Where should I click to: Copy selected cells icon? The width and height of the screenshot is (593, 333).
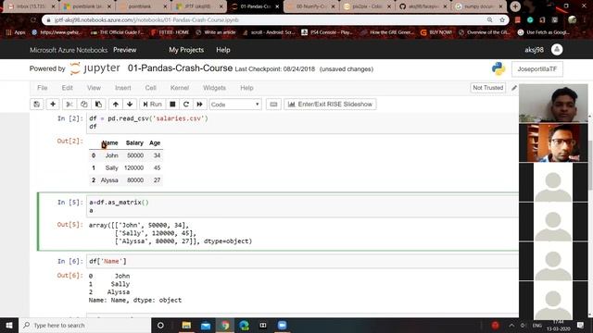click(x=84, y=105)
